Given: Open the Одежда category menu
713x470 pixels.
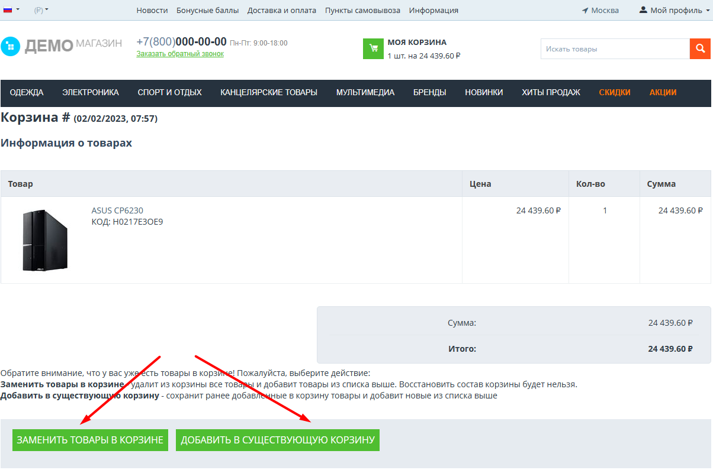Looking at the screenshot, I should click(x=27, y=92).
